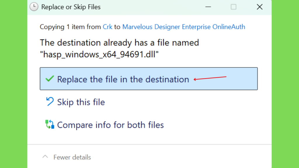Click the clock icon in title bar
This screenshot has height=168, width=299.
click(x=34, y=7)
